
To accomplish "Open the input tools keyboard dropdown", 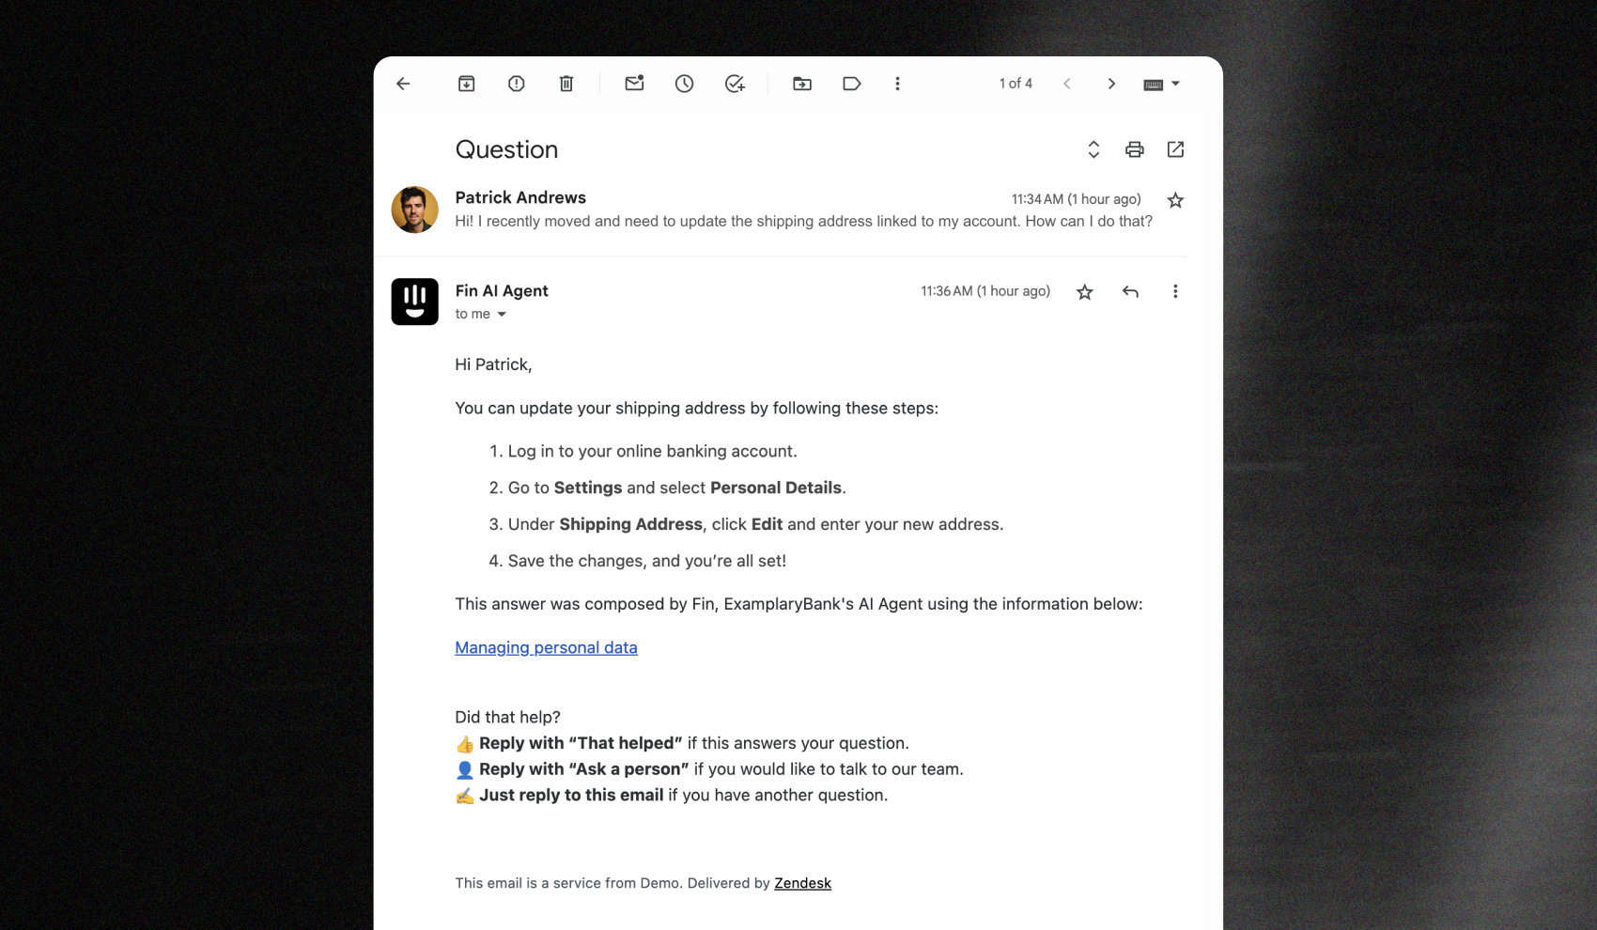I will (1162, 84).
